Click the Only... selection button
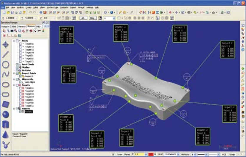This screenshot has width=246, height=157. pyautogui.click(x=93, y=18)
